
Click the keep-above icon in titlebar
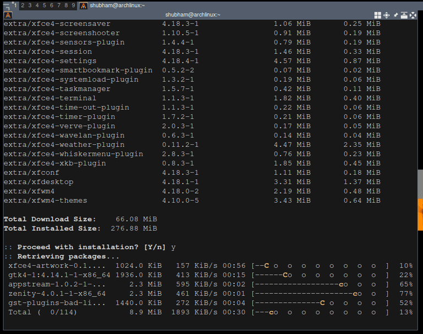click(404, 15)
